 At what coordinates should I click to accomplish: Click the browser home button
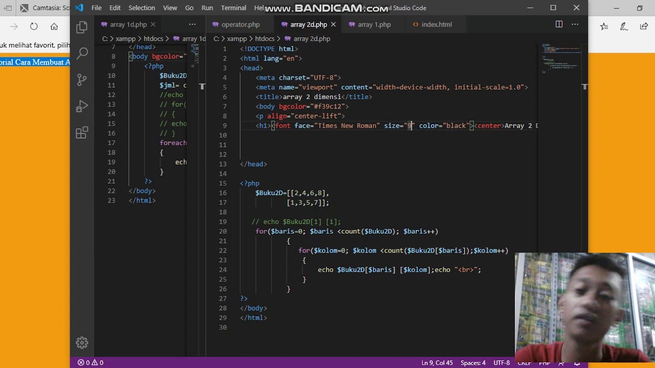point(54,27)
